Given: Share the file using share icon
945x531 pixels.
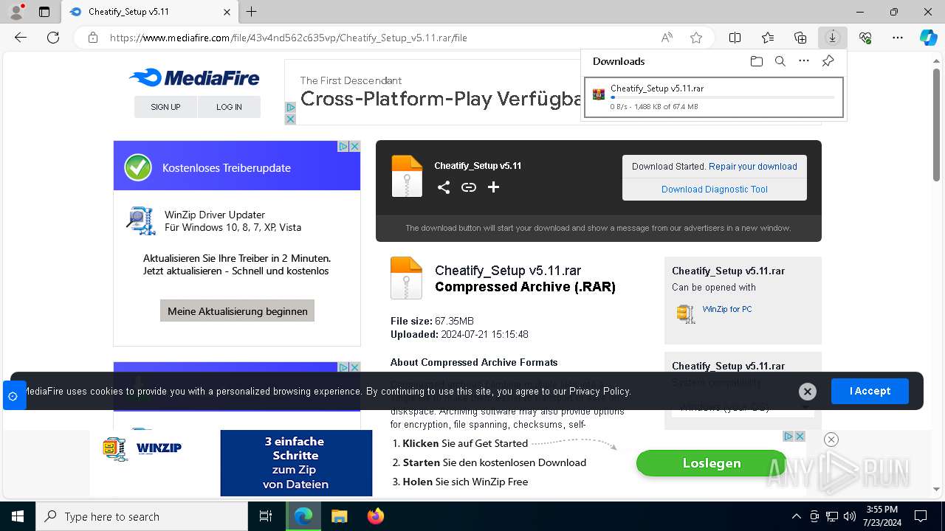Looking at the screenshot, I should pyautogui.click(x=443, y=187).
